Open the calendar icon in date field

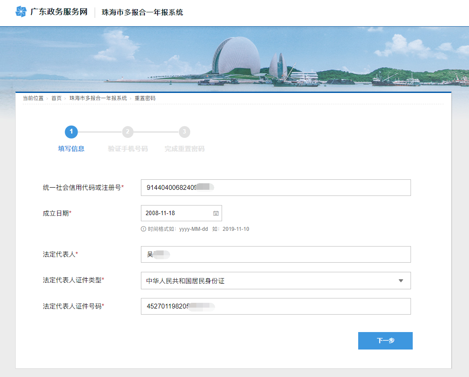216,213
